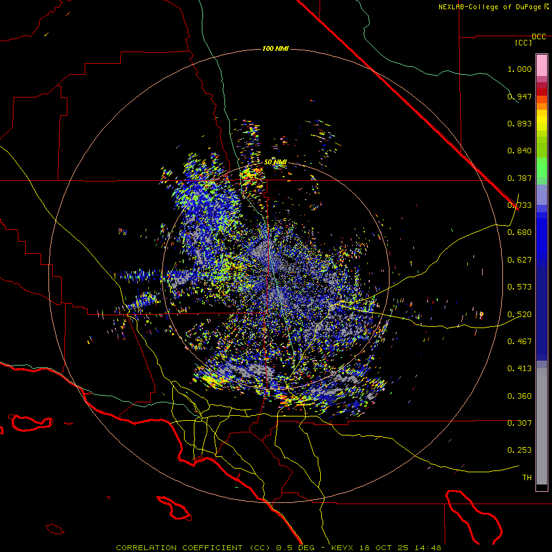The height and width of the screenshot is (552, 552).
Task: Click the 1.000 value on the color scale
Action: pyautogui.click(x=519, y=69)
